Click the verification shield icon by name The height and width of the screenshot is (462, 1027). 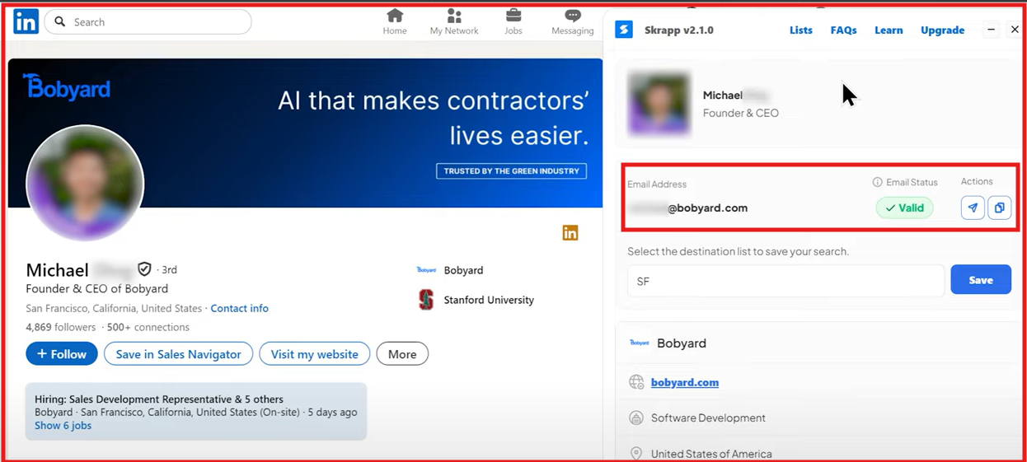pyautogui.click(x=144, y=269)
